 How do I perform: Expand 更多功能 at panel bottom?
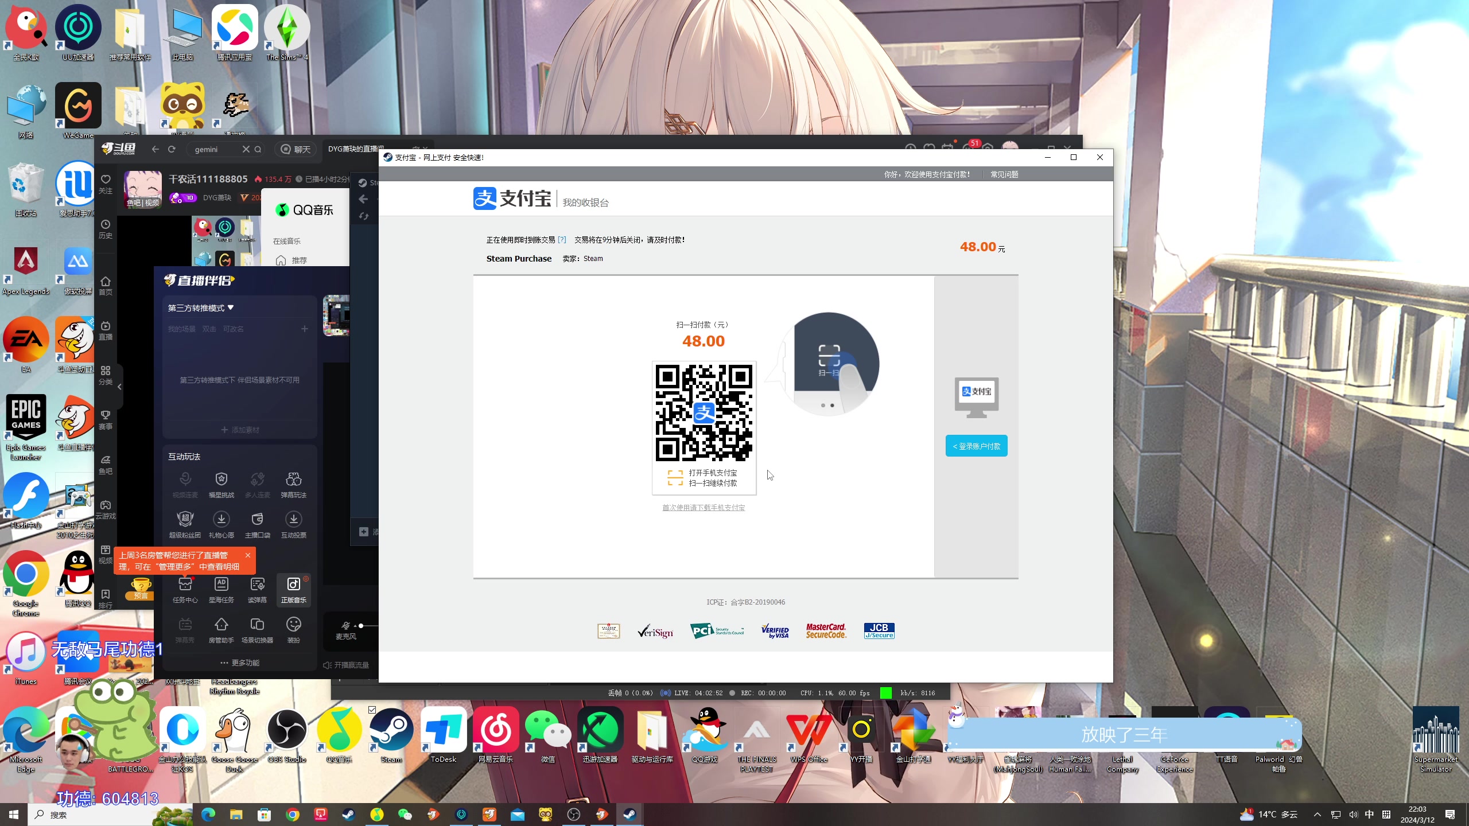240,663
